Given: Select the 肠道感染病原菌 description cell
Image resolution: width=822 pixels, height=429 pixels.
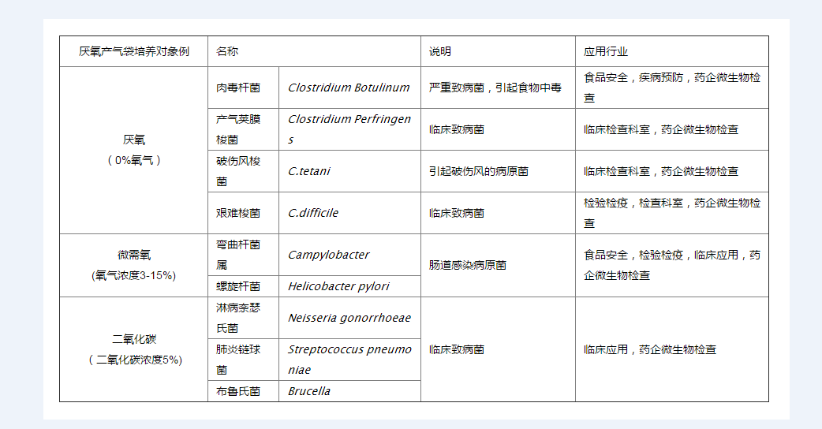Looking at the screenshot, I should click(x=468, y=265).
